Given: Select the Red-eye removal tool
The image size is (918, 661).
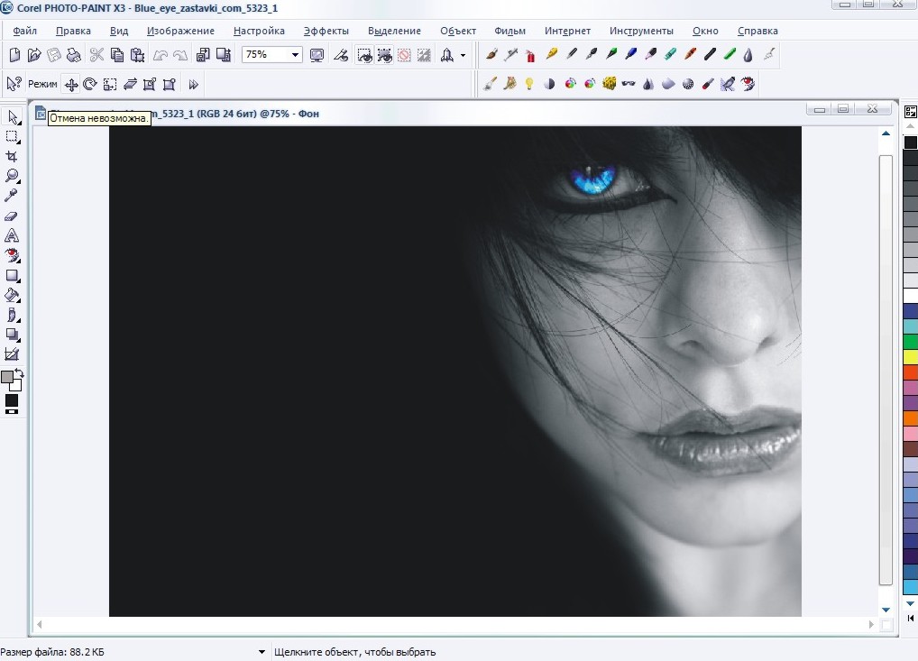Looking at the screenshot, I should pyautogui.click(x=12, y=256).
